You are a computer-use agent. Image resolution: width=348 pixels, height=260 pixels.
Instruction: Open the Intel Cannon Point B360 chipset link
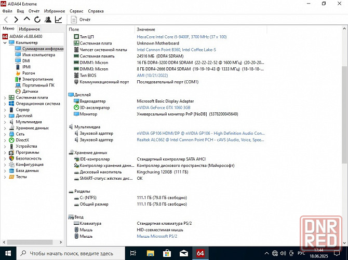click(176, 50)
